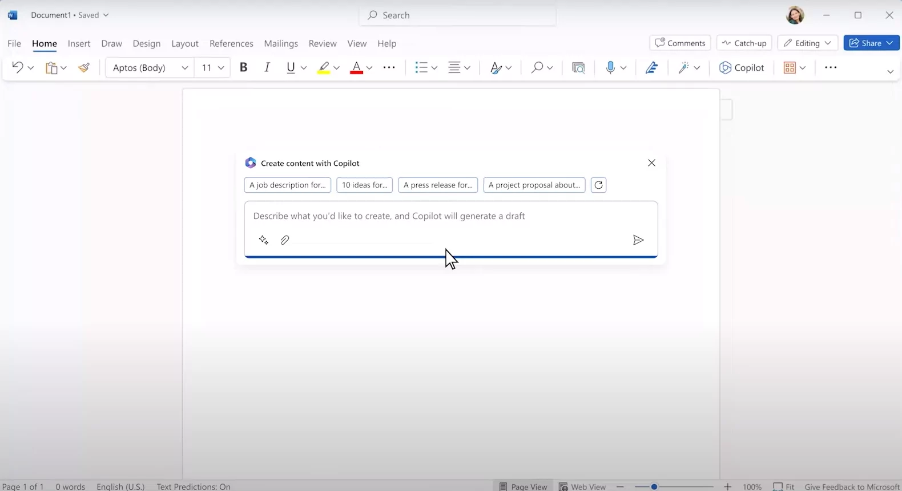Image resolution: width=902 pixels, height=491 pixels.
Task: Expand the alignment dropdown arrow
Action: 467,68
